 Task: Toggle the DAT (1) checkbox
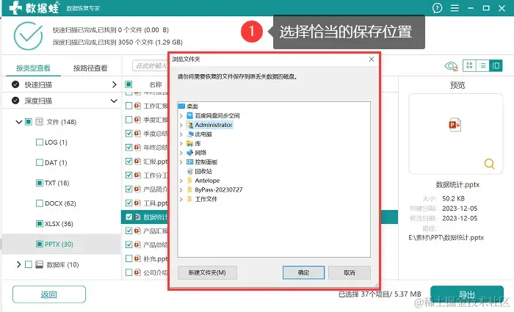pyautogui.click(x=40, y=162)
